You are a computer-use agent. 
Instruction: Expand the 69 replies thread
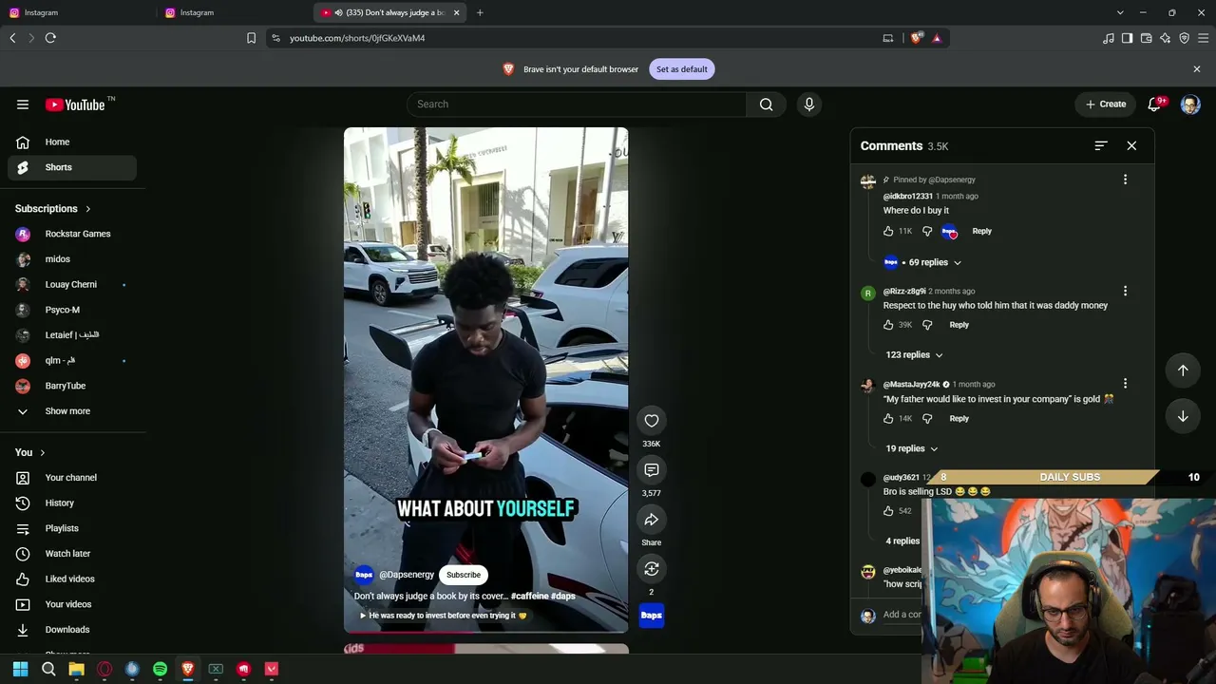924,262
